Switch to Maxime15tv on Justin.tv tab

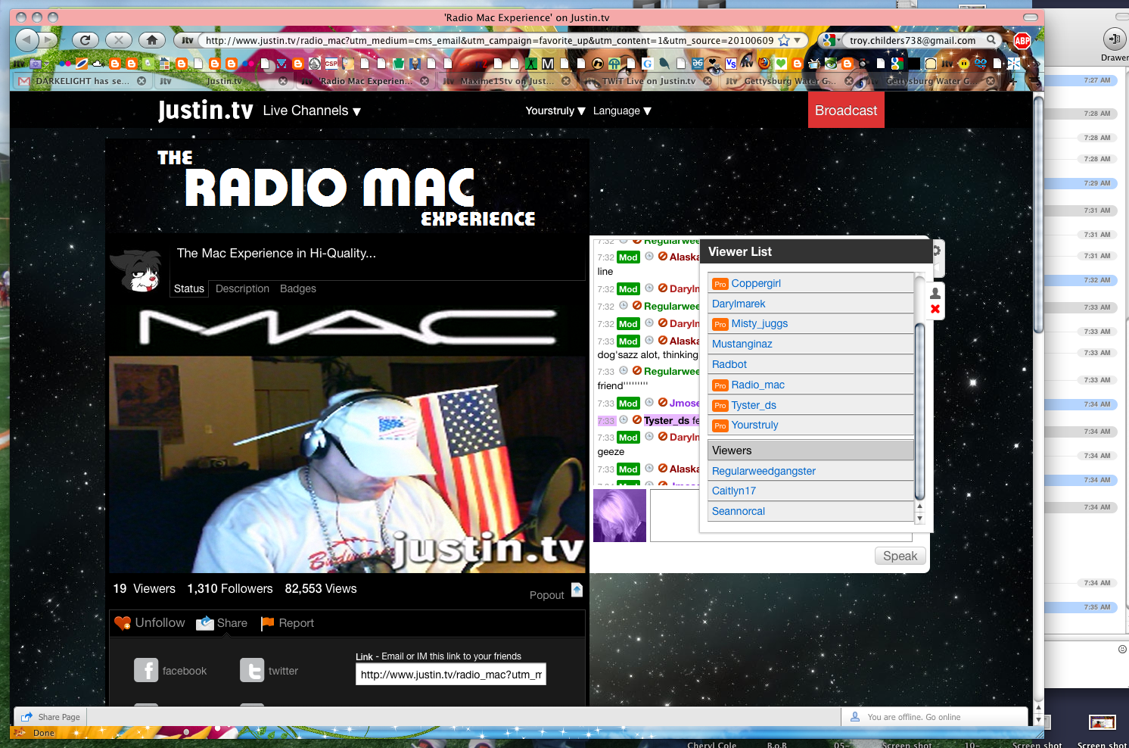click(506, 80)
